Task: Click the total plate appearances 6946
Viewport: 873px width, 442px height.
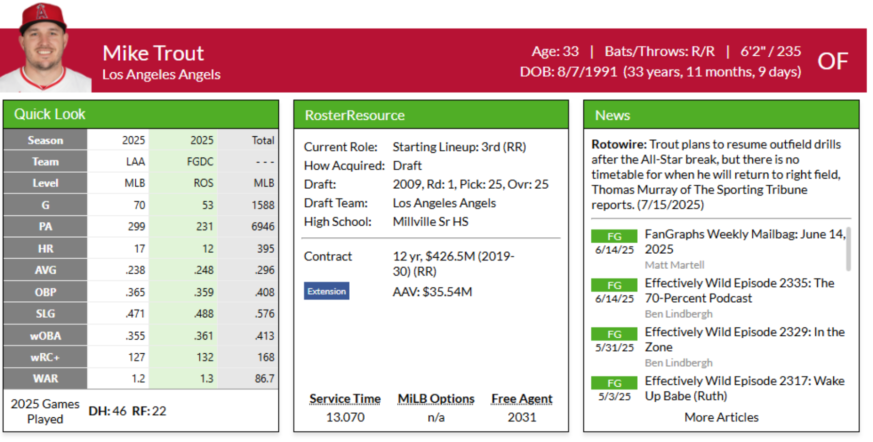Action: 263,227
